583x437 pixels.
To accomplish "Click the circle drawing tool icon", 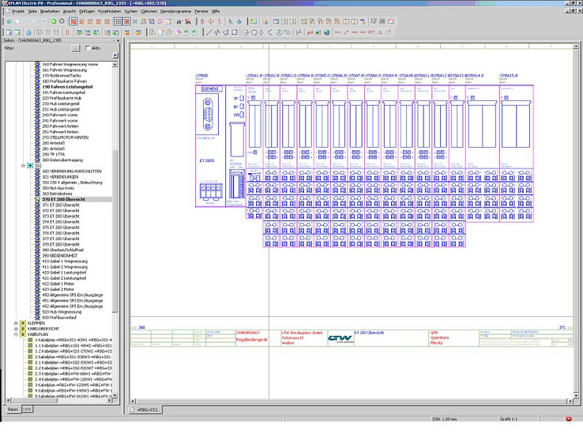I will click(245, 32).
